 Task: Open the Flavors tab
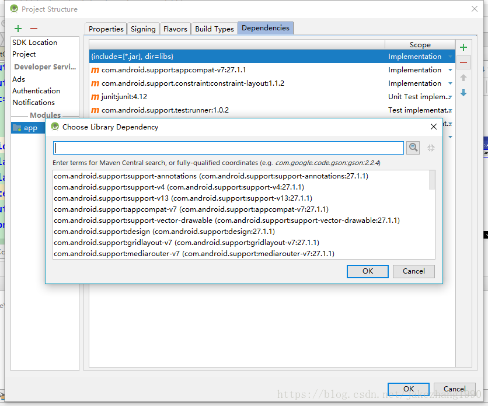click(x=175, y=29)
